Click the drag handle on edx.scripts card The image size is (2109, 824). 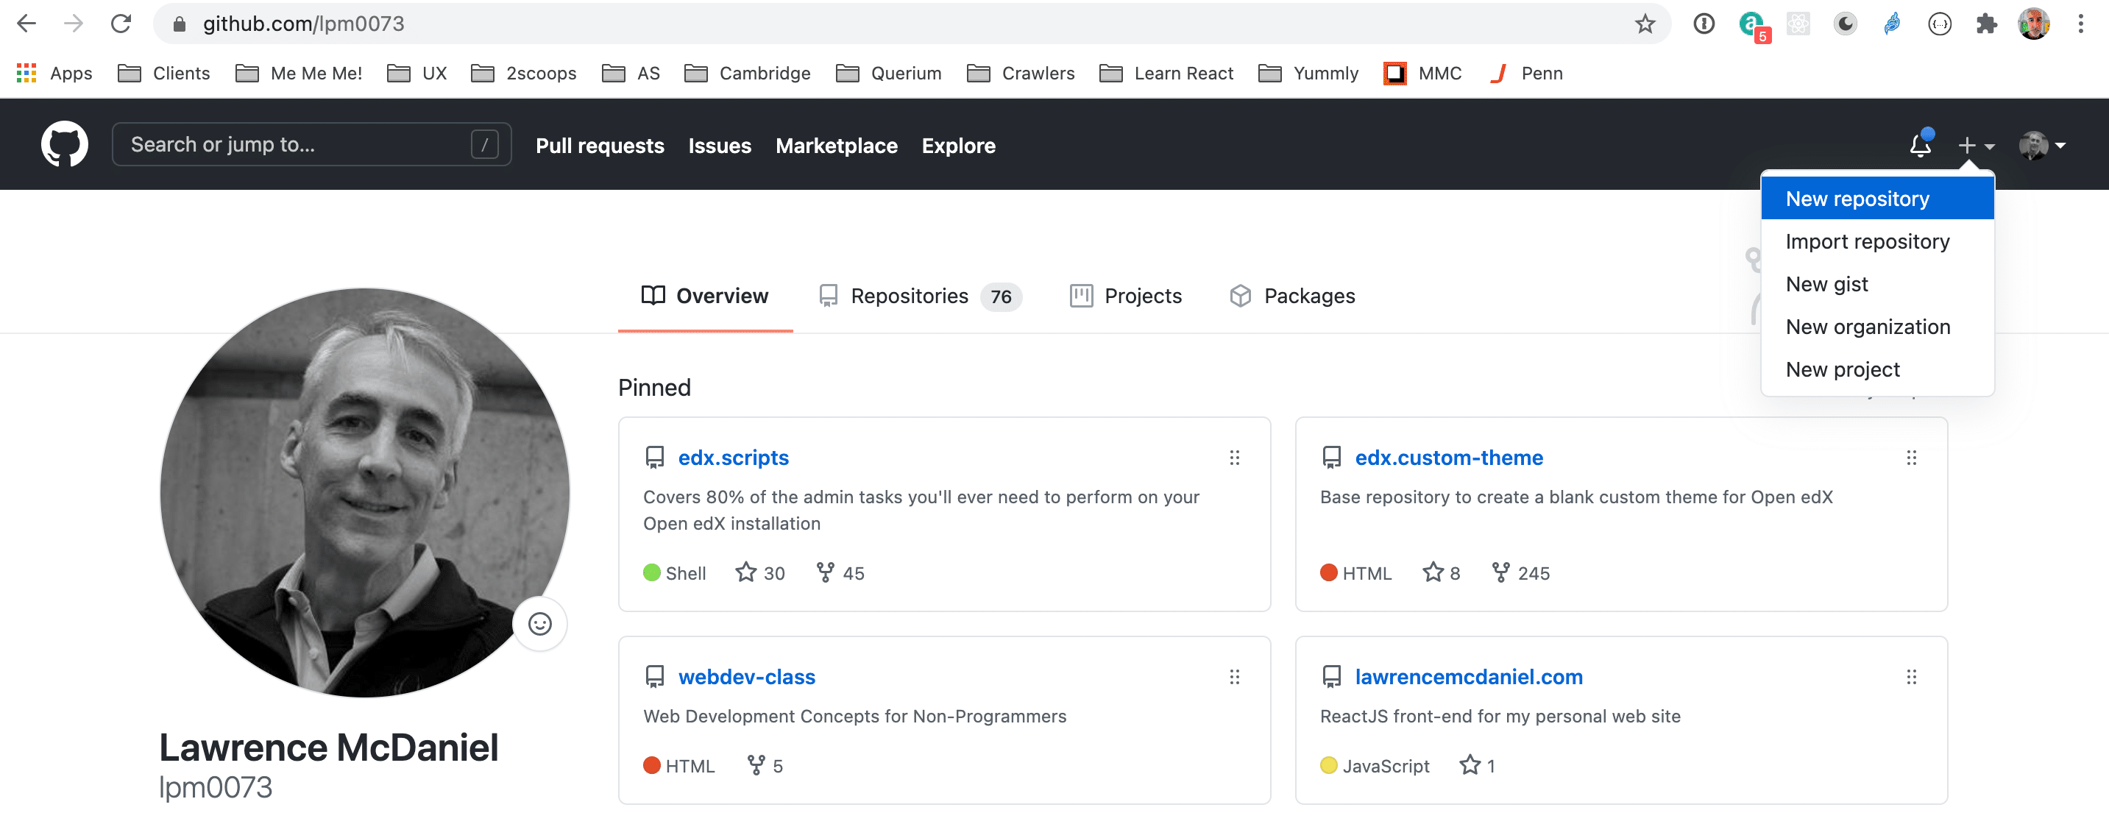(1235, 458)
